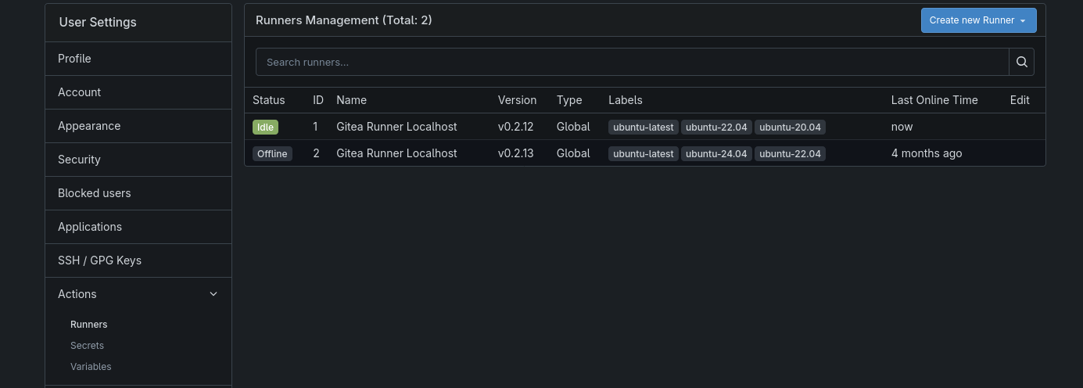
Task: Click version v0.2.13 cell
Action: coord(515,153)
